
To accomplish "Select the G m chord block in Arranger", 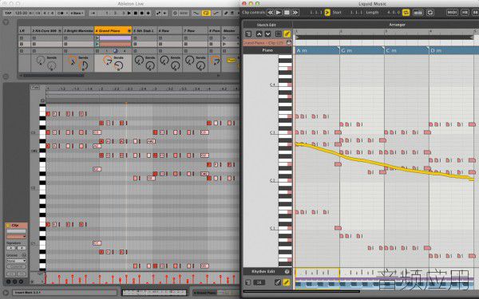I will (x=362, y=50).
